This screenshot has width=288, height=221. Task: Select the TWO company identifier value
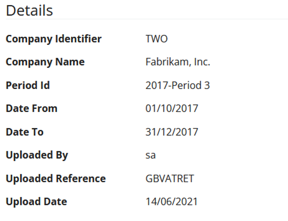[157, 39]
